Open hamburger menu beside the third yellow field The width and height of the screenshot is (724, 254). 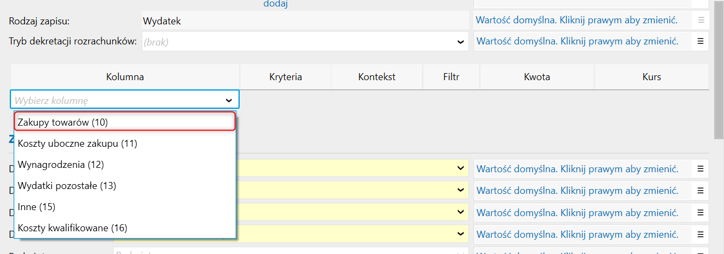point(700,212)
